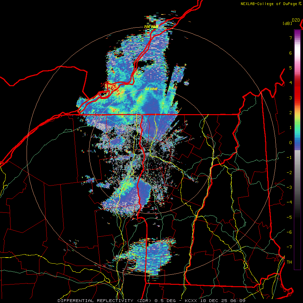The image size is (303, 303).
Task: Click the 0.5 DEG elevation angle text
Action: [165, 301]
